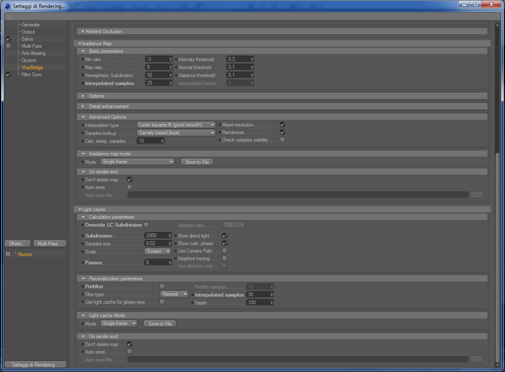The width and height of the screenshot is (505, 372).
Task: Click the animation dot next to Passes
Action: [x=83, y=262]
